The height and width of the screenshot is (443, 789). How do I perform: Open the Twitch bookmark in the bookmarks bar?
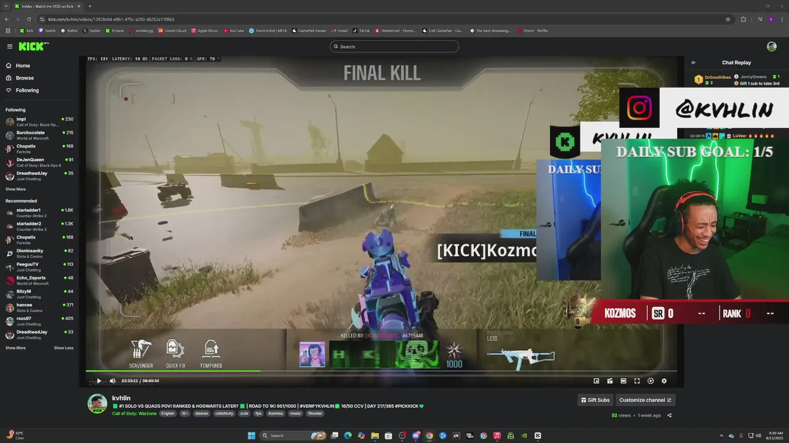pyautogui.click(x=47, y=31)
